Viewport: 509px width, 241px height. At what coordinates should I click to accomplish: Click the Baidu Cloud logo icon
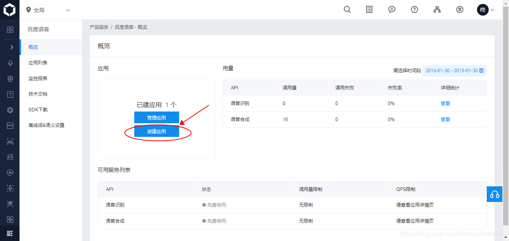pos(9,9)
